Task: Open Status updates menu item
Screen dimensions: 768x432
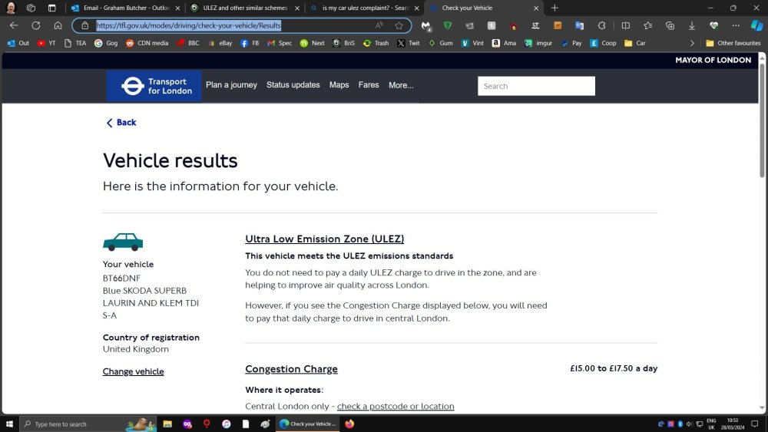Action: (x=293, y=85)
